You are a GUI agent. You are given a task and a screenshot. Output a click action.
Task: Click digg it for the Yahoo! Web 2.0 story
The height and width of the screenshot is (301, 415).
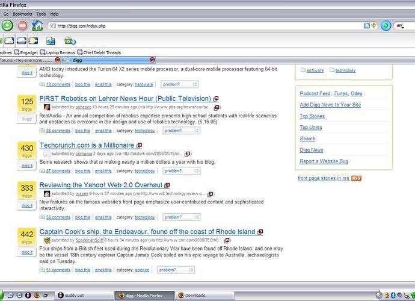pos(27,206)
